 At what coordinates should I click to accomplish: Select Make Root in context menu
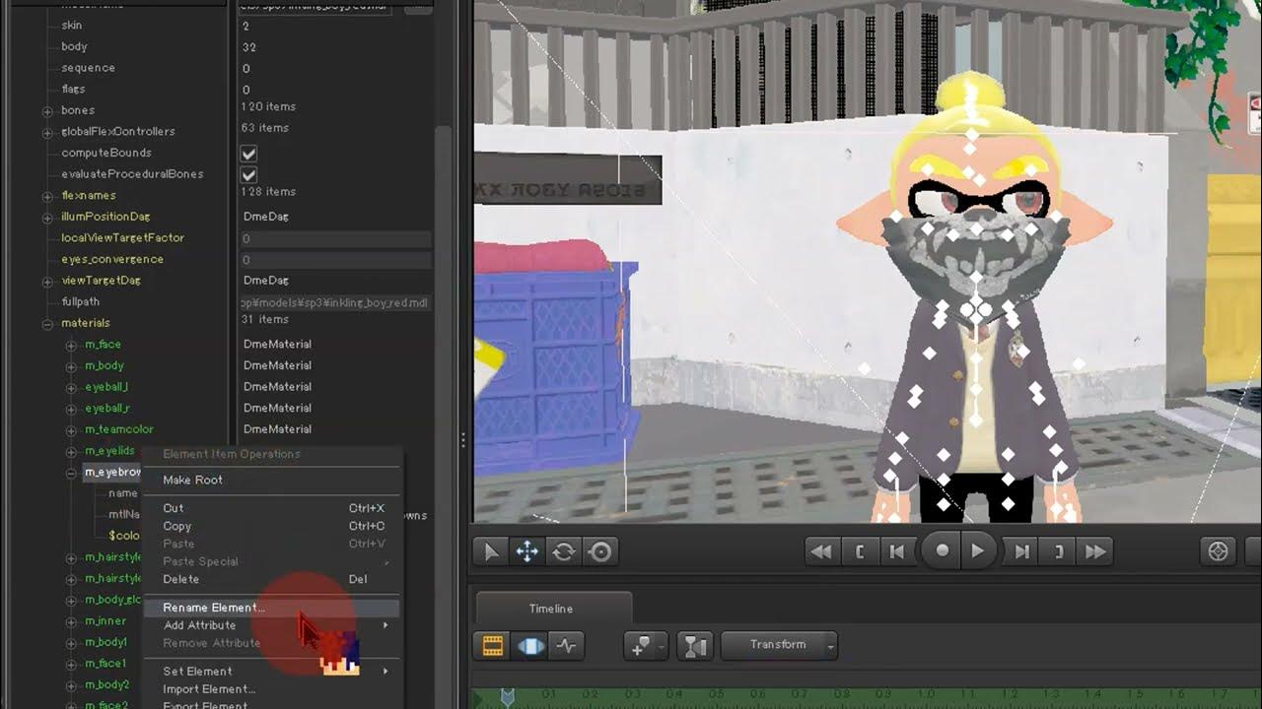(x=192, y=480)
